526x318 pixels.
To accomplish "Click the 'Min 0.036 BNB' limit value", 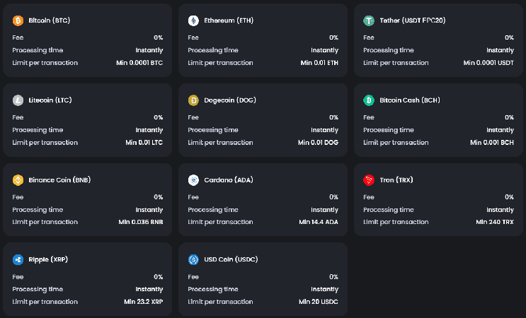I will point(141,222).
